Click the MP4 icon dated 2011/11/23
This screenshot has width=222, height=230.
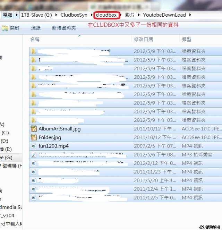click(34, 172)
